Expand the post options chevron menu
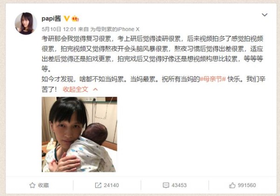Screen dimensions: 280x196 click(x=265, y=15)
